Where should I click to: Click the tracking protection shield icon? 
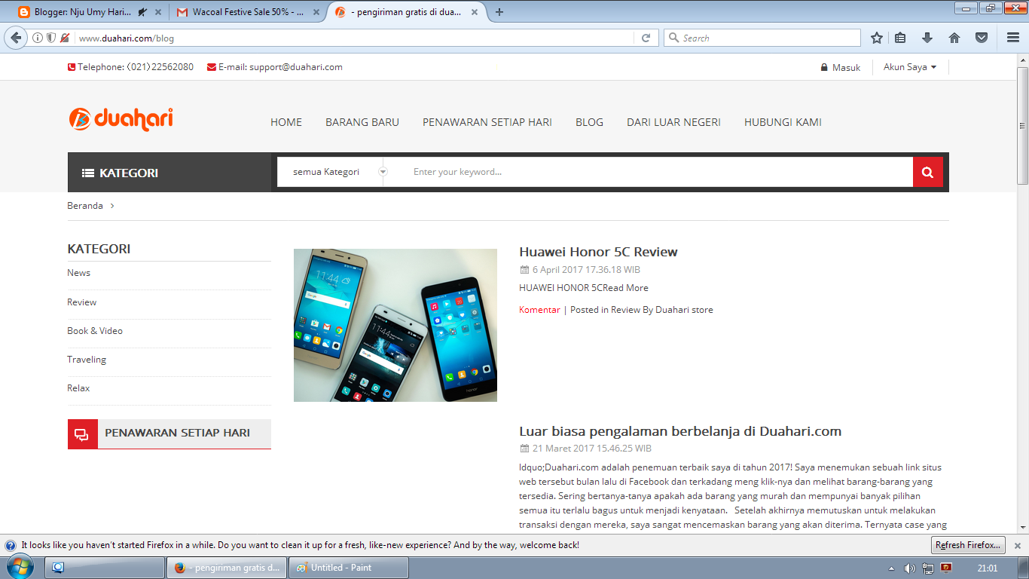click(51, 38)
